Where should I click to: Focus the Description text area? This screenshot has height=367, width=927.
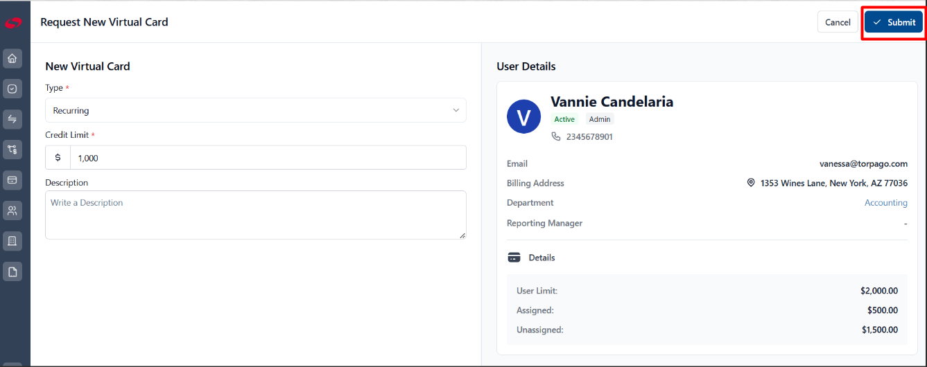coord(256,215)
